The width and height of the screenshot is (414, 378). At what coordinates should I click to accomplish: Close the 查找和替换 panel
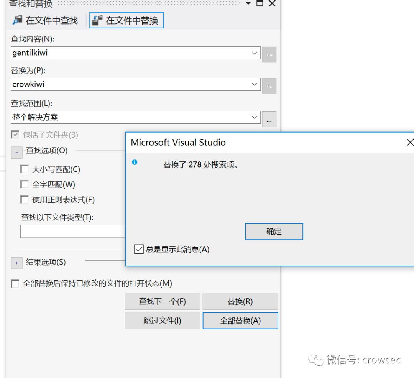coord(272,3)
